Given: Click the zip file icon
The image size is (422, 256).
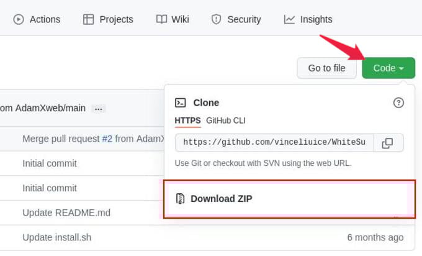Looking at the screenshot, I should pyautogui.click(x=180, y=199).
